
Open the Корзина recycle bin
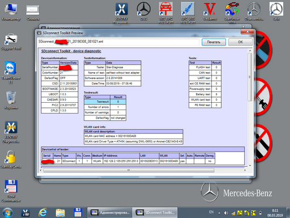click(11, 100)
